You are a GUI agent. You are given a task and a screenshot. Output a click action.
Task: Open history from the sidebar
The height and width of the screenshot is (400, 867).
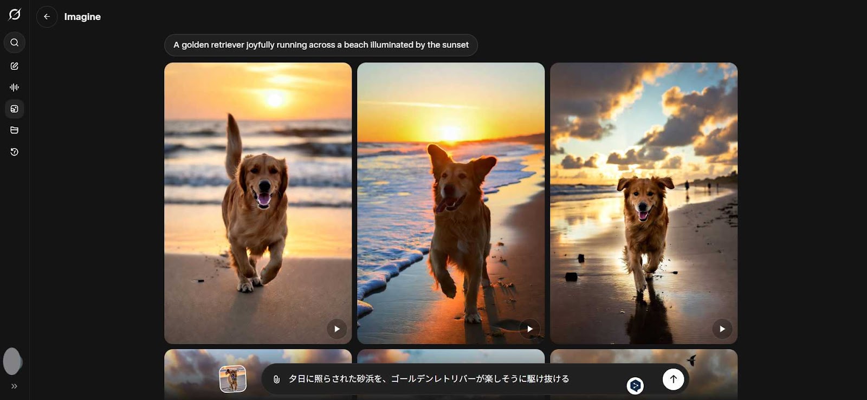click(15, 152)
